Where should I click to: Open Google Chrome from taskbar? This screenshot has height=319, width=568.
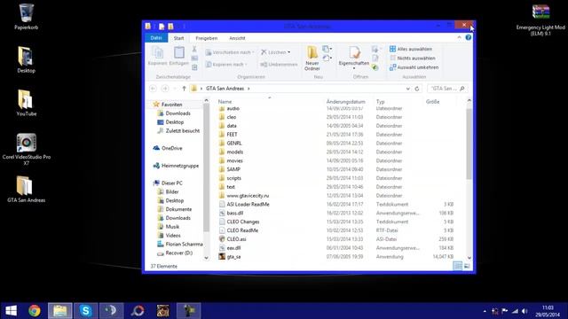(35, 311)
